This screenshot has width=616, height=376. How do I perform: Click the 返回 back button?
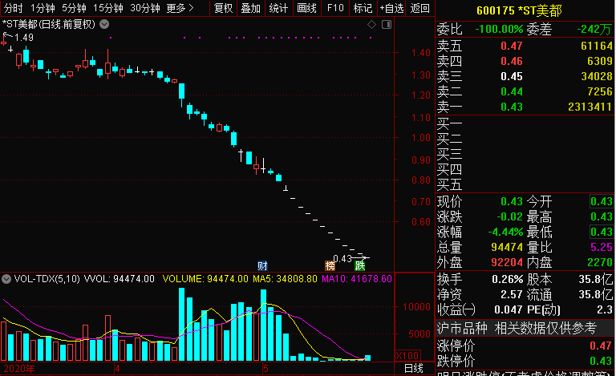pyautogui.click(x=420, y=8)
